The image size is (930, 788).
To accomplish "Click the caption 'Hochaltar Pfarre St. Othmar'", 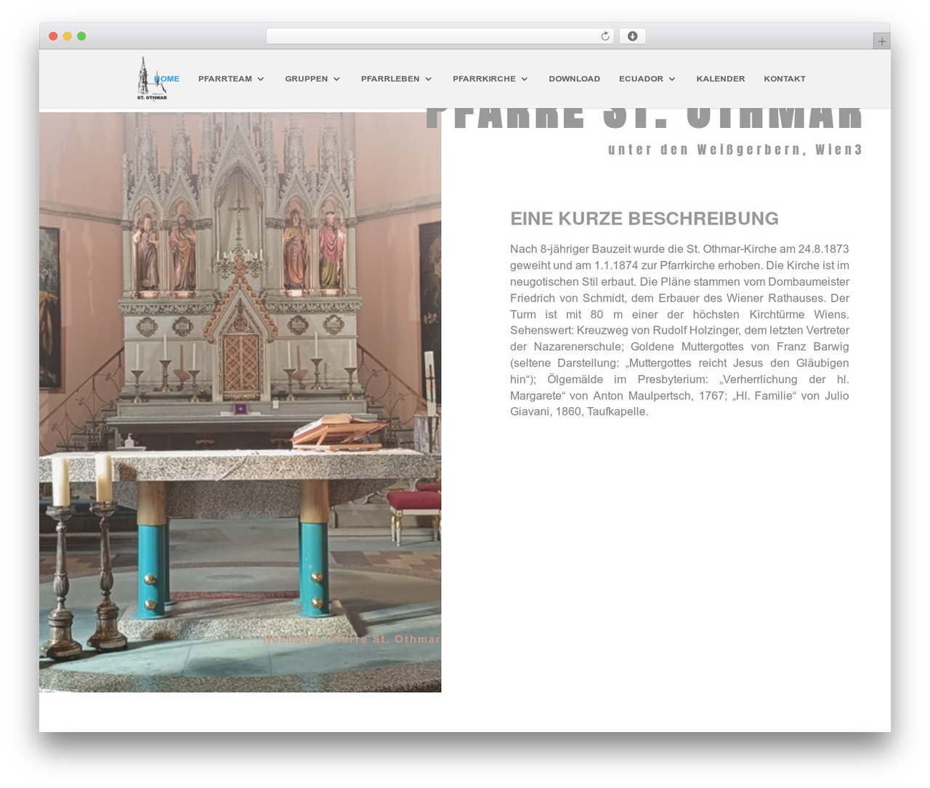I will click(351, 639).
